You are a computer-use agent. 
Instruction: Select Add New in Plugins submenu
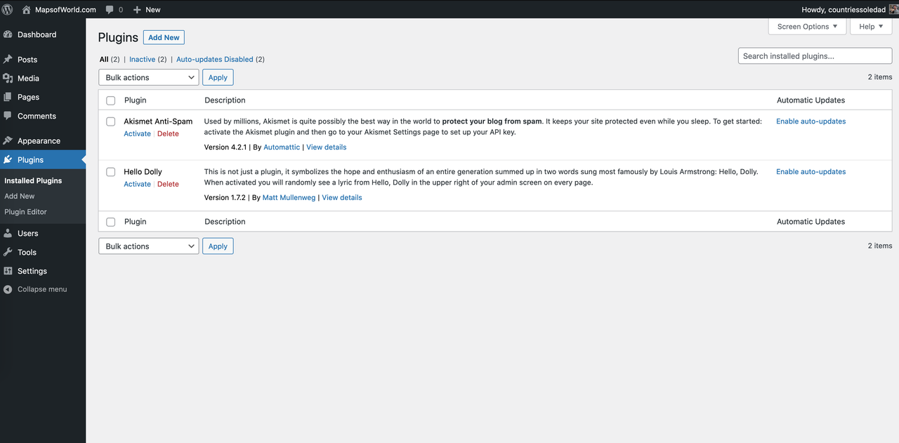(20, 196)
